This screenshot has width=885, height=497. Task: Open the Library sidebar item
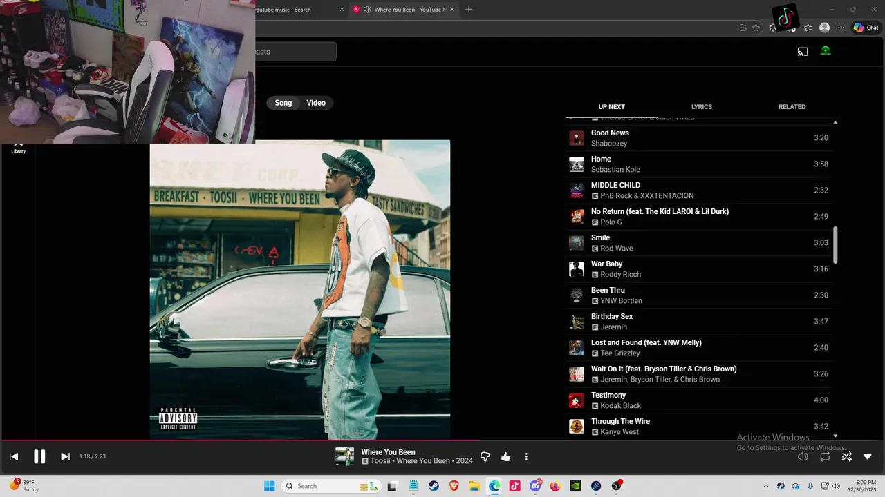19,146
